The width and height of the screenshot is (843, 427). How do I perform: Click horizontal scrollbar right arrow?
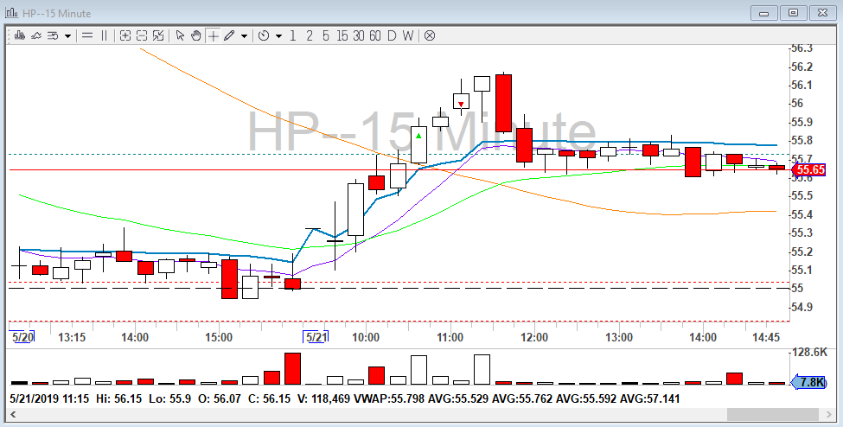click(829, 415)
